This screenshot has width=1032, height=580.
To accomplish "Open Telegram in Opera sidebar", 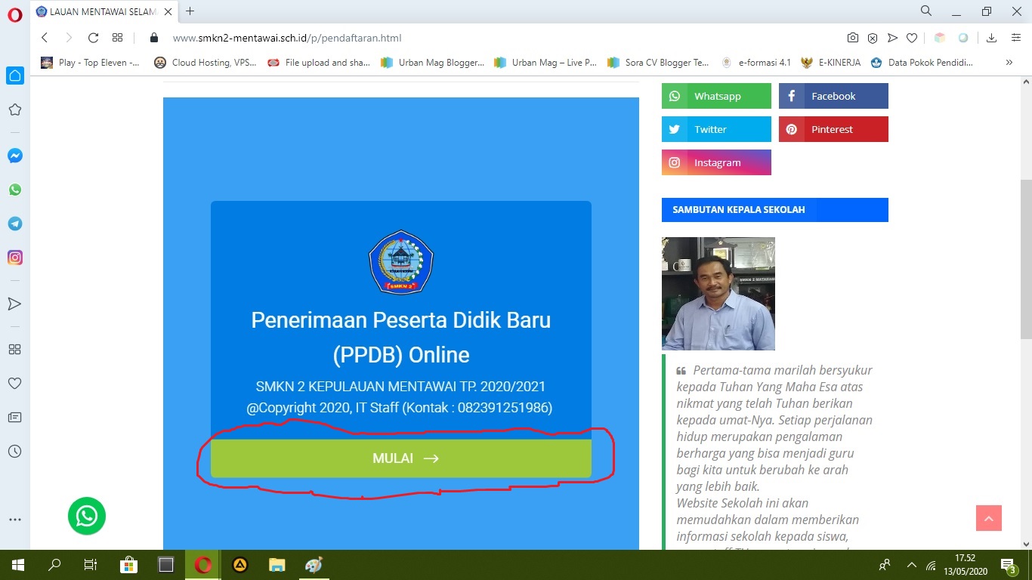I will pos(14,224).
